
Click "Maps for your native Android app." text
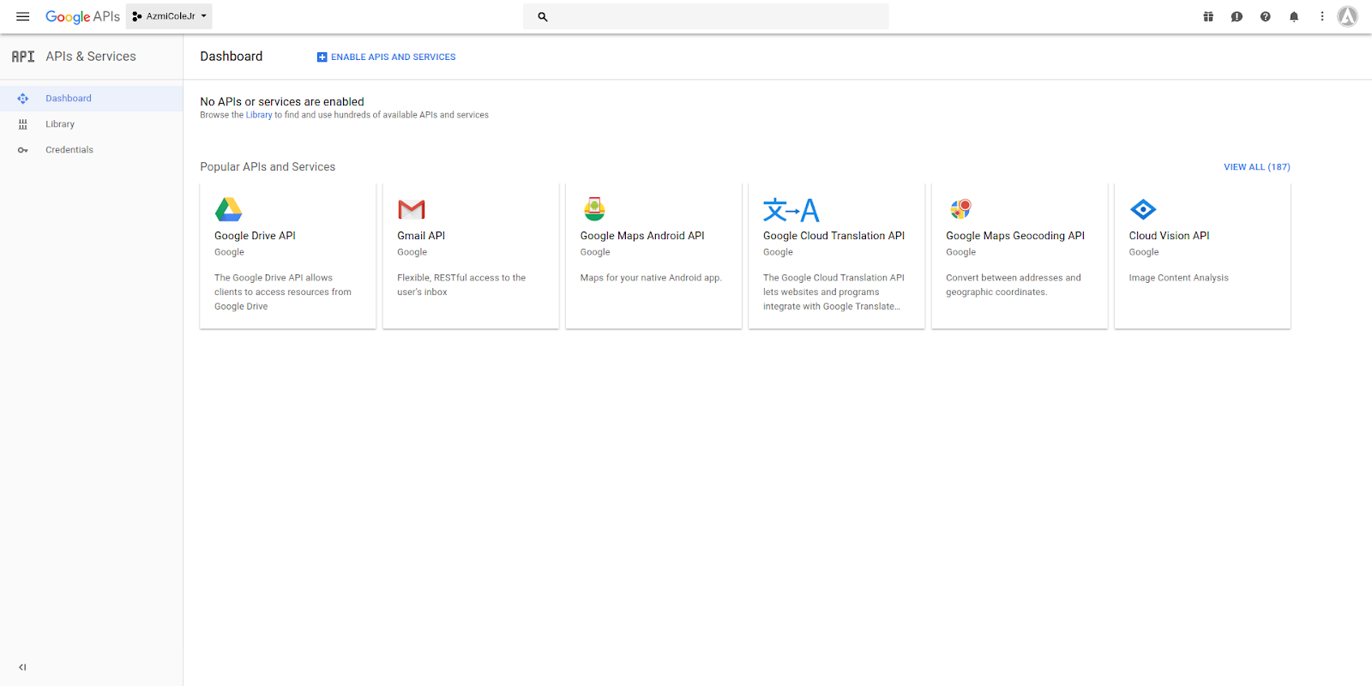651,278
